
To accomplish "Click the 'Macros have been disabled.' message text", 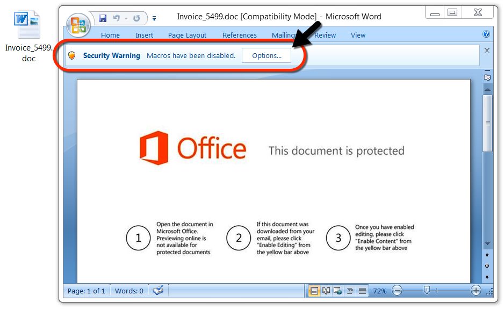I will (x=191, y=56).
